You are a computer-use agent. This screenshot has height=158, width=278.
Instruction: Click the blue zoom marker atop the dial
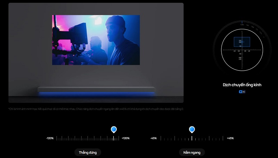tap(242, 22)
